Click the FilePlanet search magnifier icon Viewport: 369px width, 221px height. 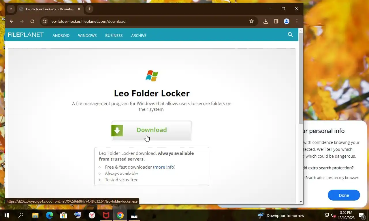pos(290,35)
